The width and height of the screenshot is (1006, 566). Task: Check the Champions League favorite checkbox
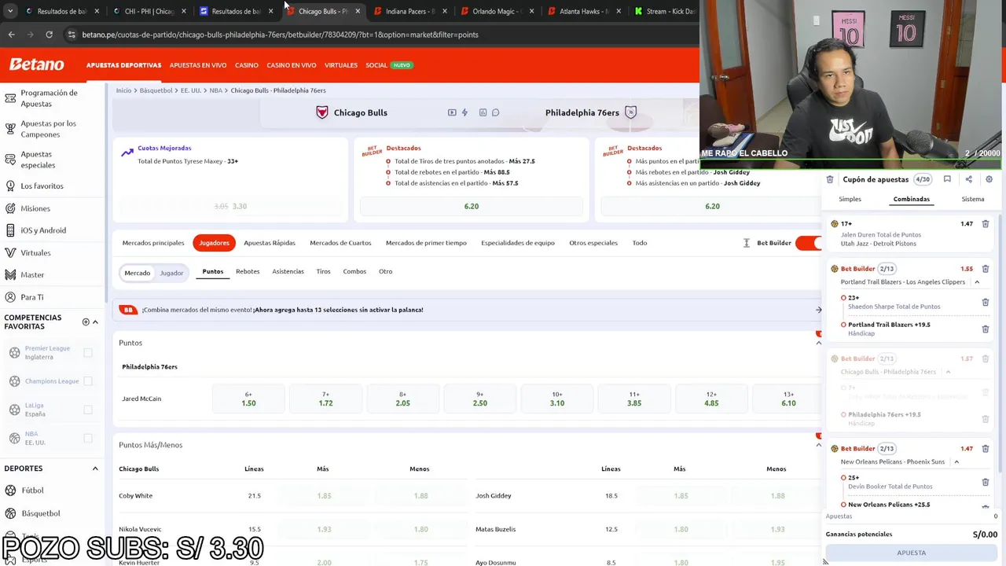click(88, 381)
